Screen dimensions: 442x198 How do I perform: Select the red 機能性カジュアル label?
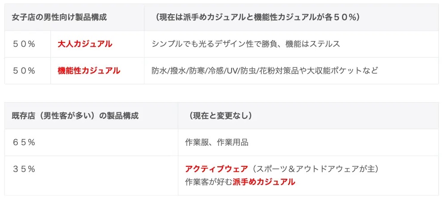[89, 70]
